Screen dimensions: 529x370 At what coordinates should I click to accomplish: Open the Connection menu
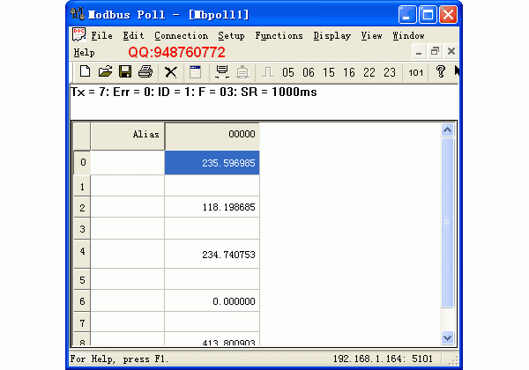point(181,36)
